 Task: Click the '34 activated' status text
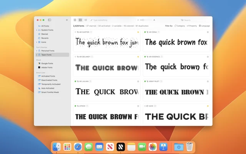click(104, 26)
